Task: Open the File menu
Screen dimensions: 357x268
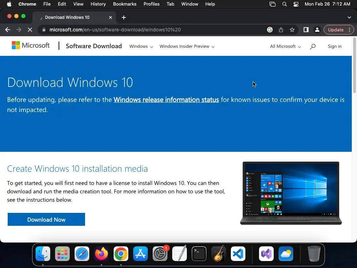Action: coord(47,4)
